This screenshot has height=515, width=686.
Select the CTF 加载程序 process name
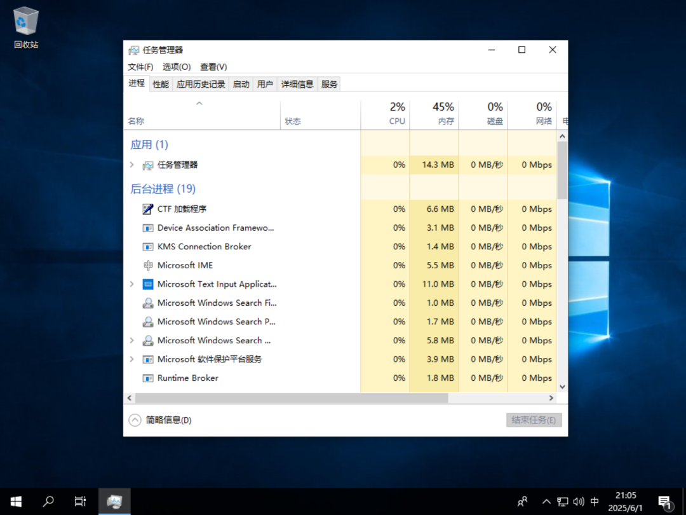coord(182,209)
